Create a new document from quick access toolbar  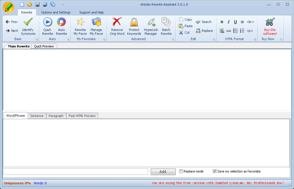pyautogui.click(x=22, y=4)
